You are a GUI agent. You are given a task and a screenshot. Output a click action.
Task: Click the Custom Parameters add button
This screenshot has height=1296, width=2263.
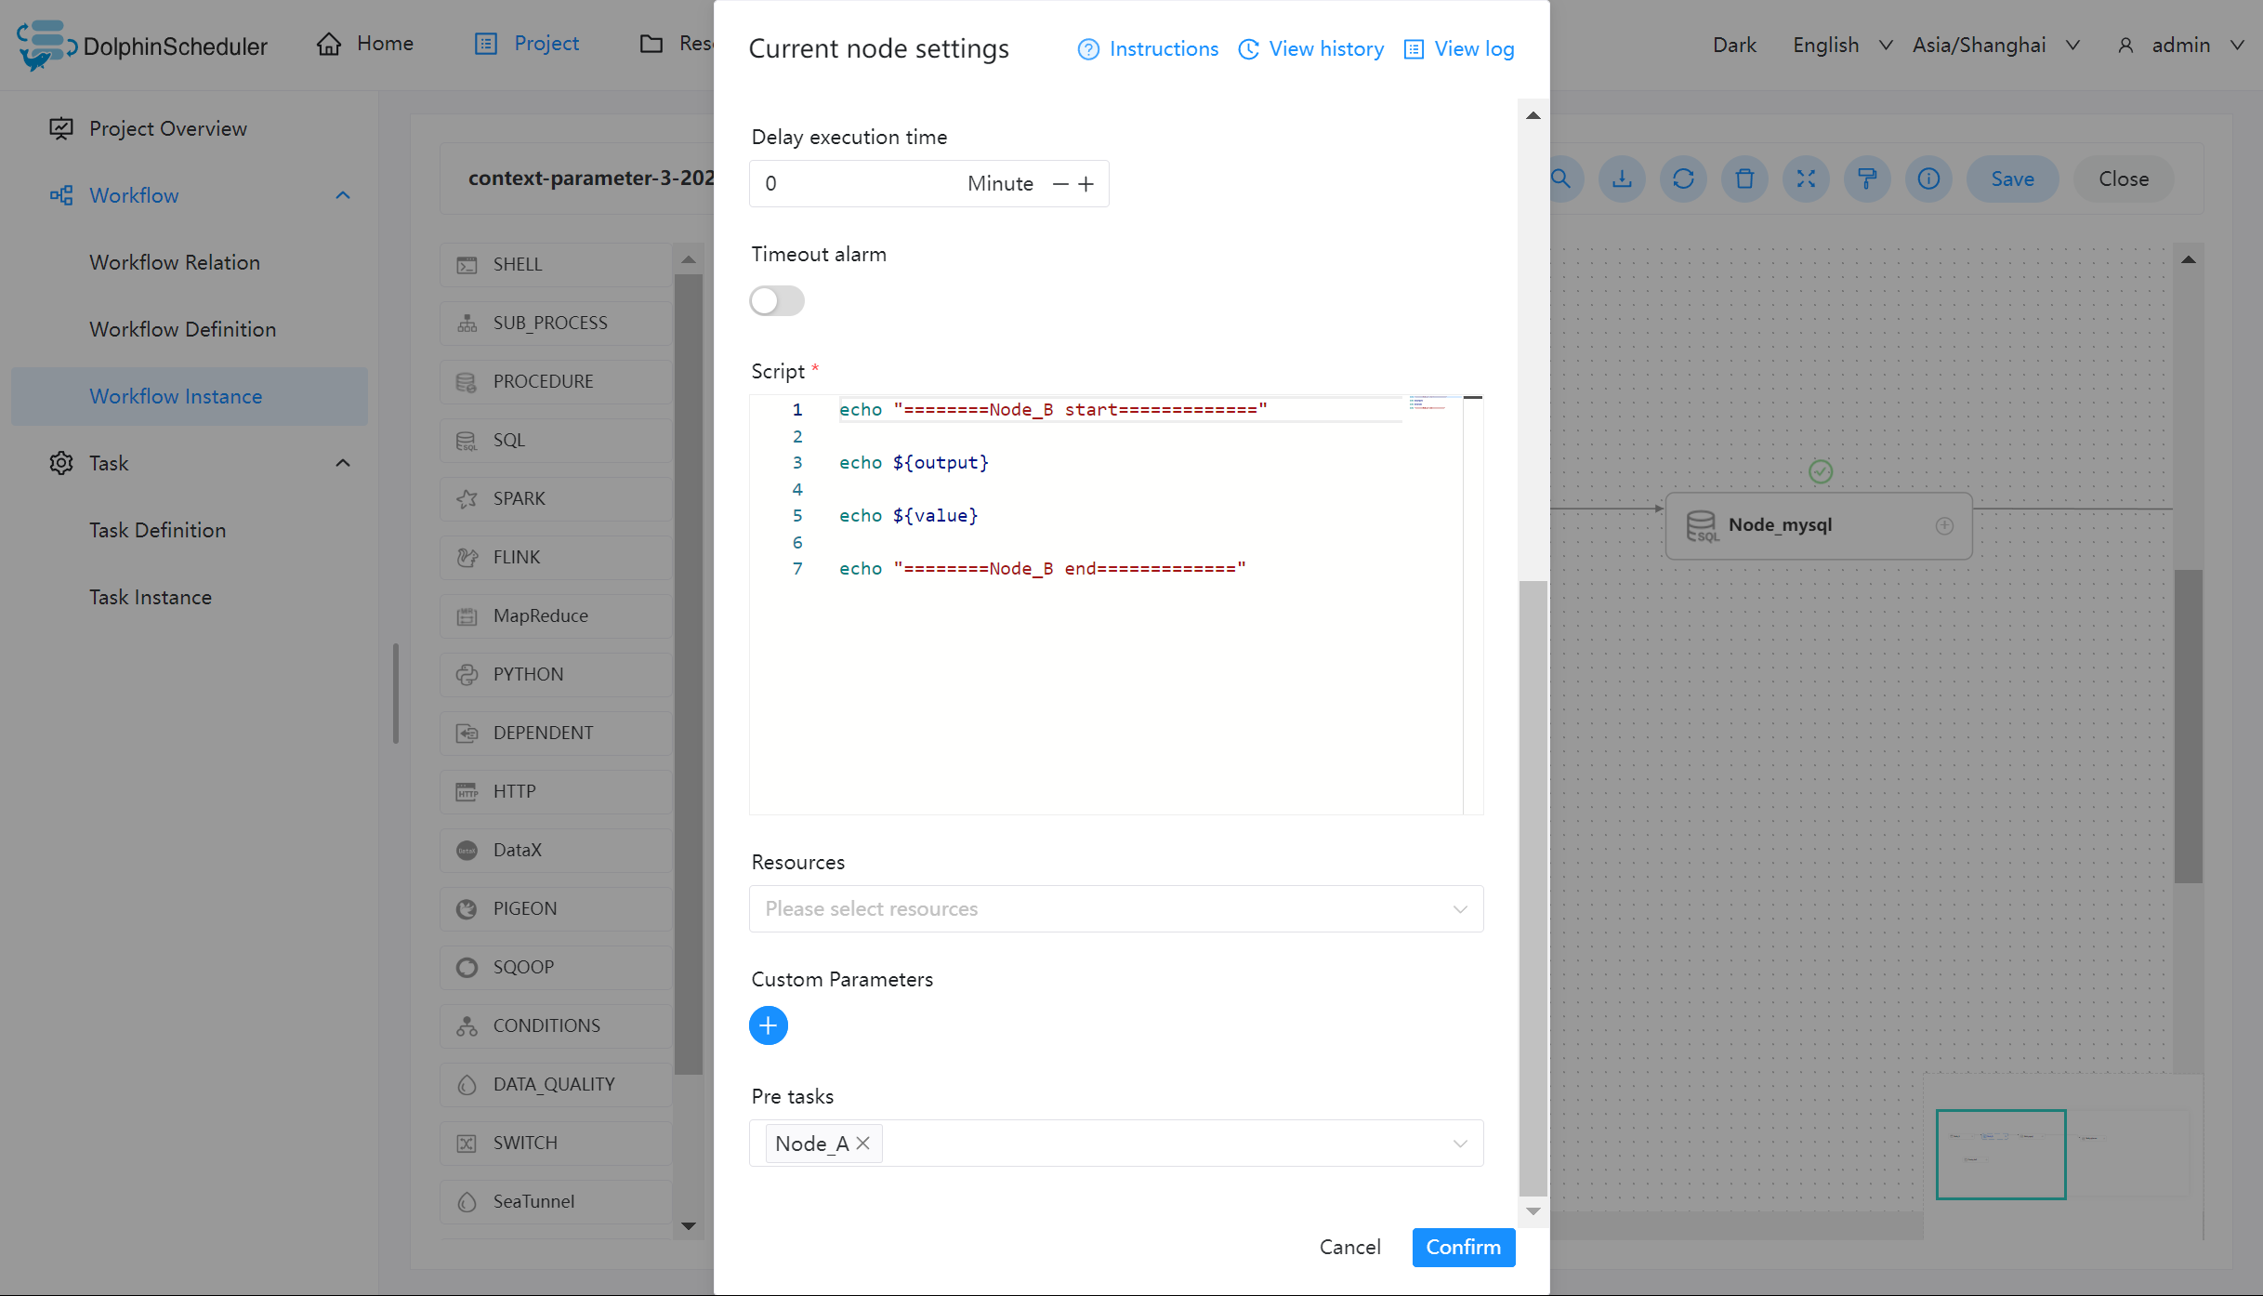(x=768, y=1024)
